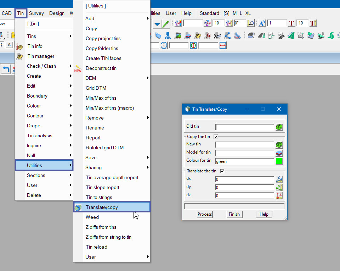This screenshot has height=271, width=340.
Task: Pick dx value with X measure icon
Action: tap(279, 179)
